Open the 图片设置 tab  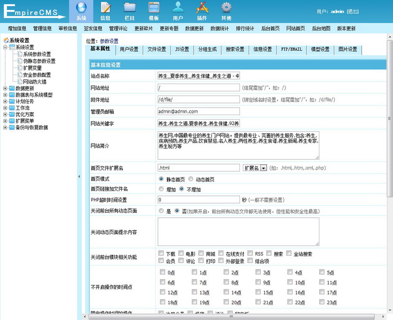(348, 49)
